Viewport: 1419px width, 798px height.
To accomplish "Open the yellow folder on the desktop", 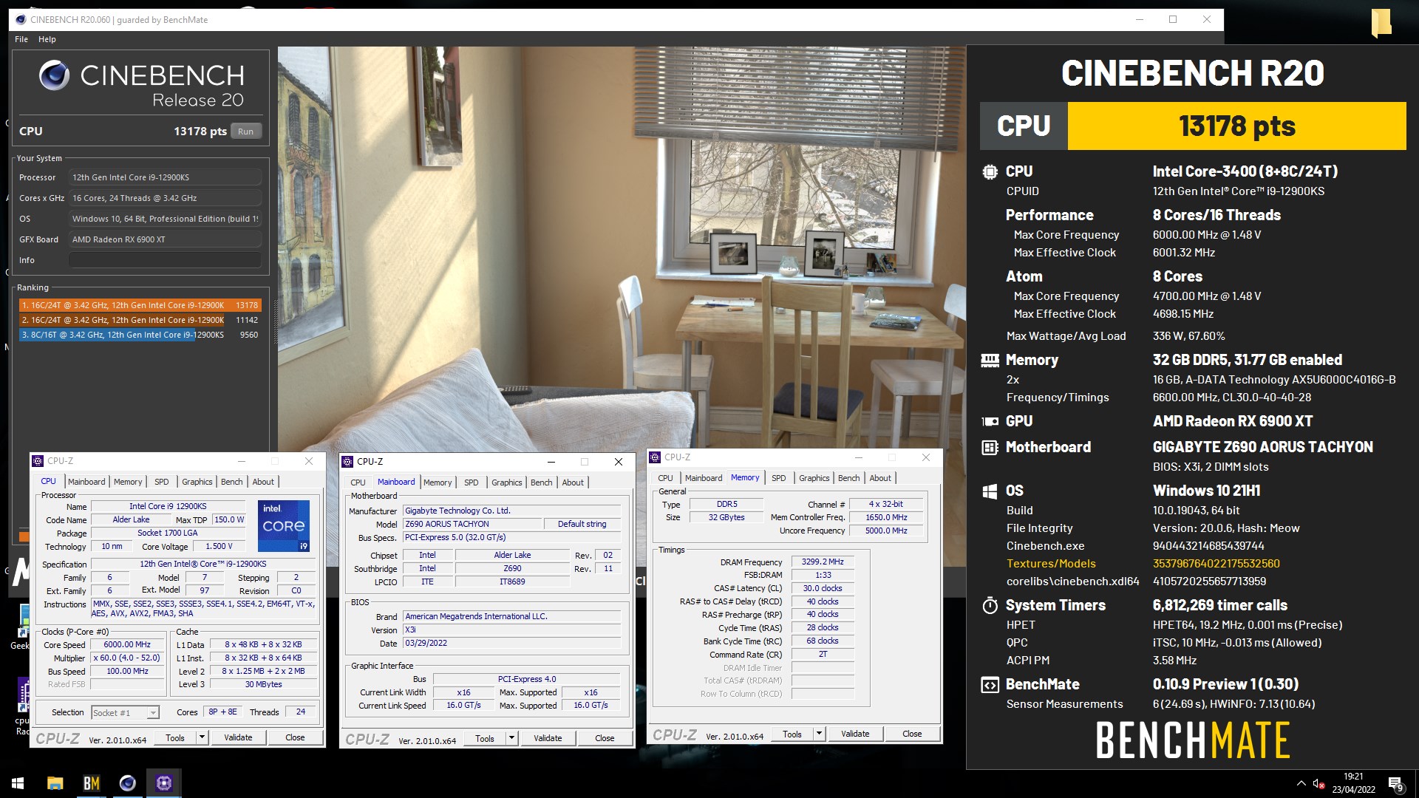I will 1381,22.
